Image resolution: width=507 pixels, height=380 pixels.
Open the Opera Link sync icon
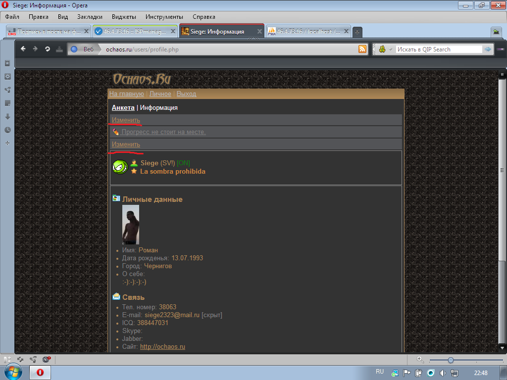tap(20, 359)
